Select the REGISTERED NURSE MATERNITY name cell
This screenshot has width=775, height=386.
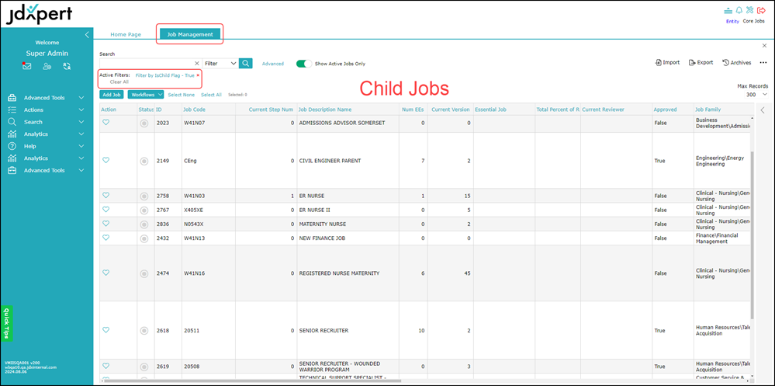pos(348,273)
